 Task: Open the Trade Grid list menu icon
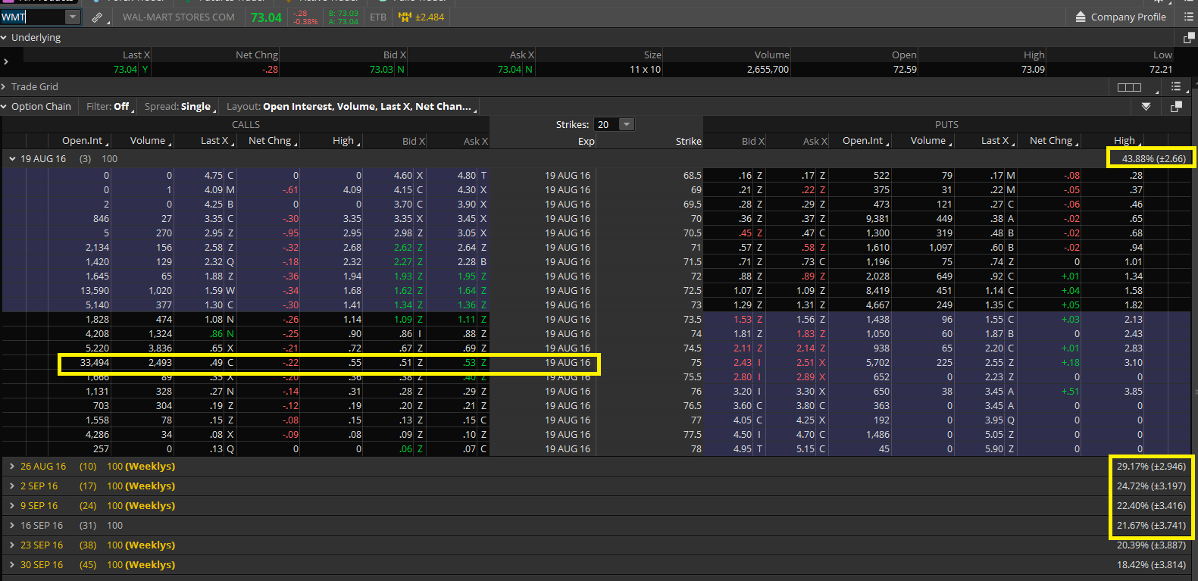pyautogui.click(x=1176, y=87)
